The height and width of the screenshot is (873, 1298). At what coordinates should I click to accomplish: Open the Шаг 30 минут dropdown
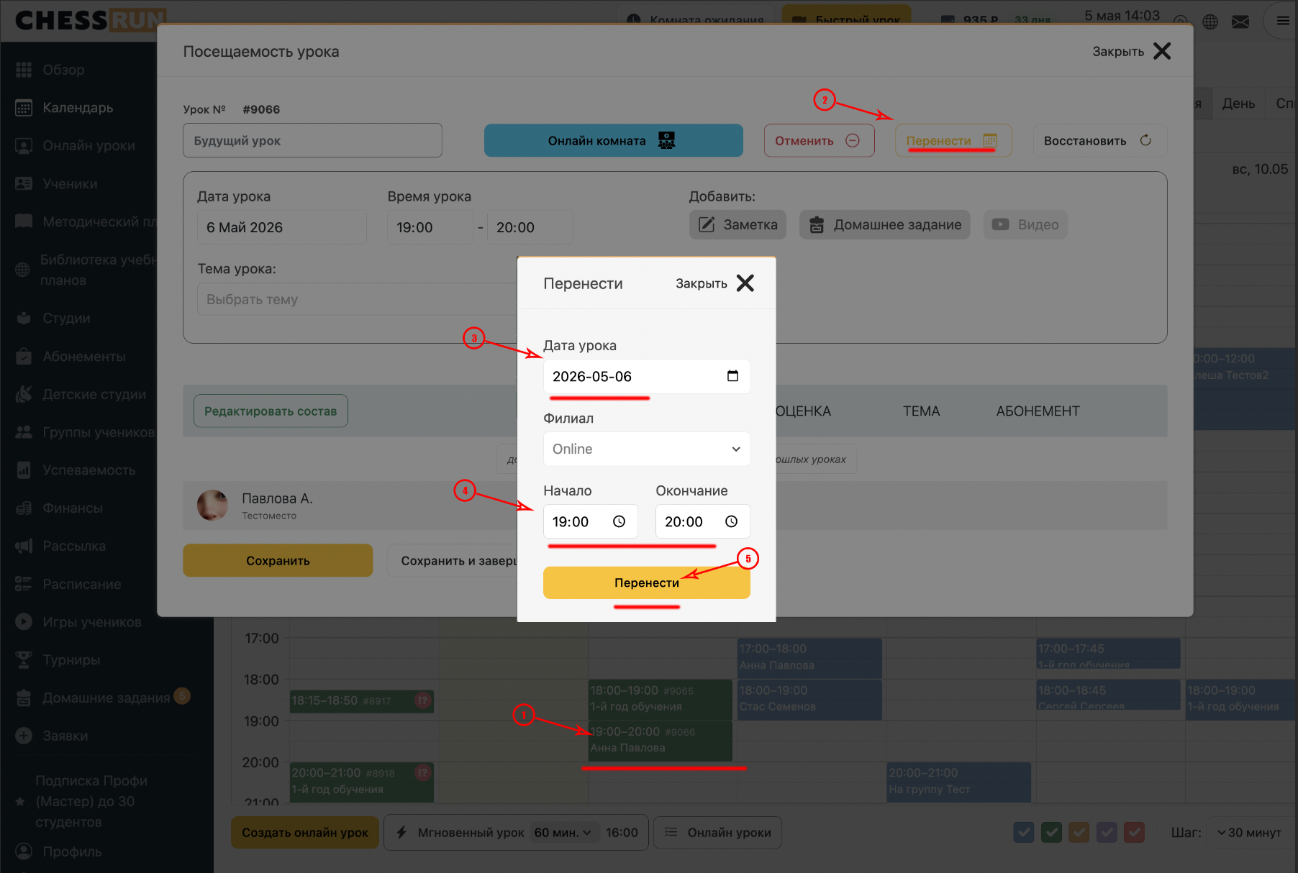1251,832
